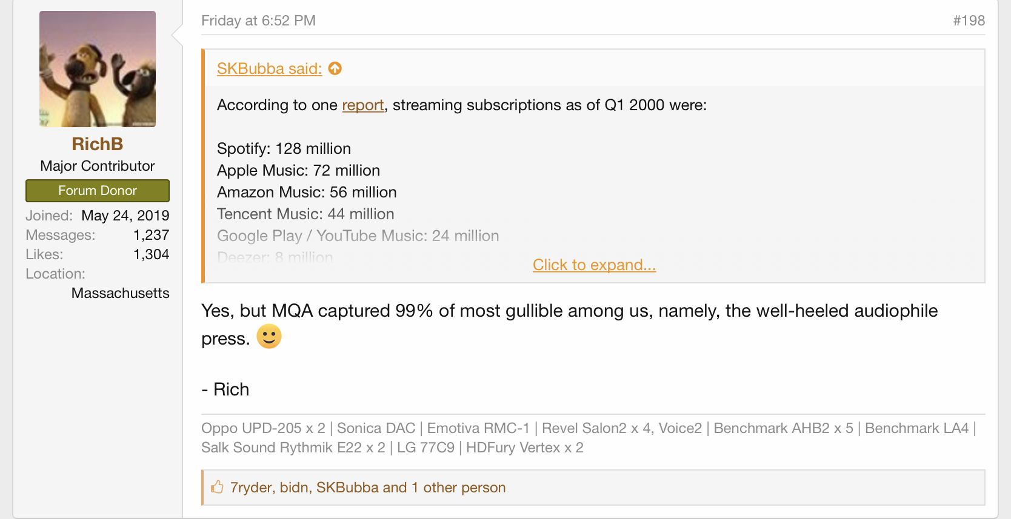Click the "SKBubba said:" quote link
Viewport: 1011px width, 519px height.
(x=269, y=68)
